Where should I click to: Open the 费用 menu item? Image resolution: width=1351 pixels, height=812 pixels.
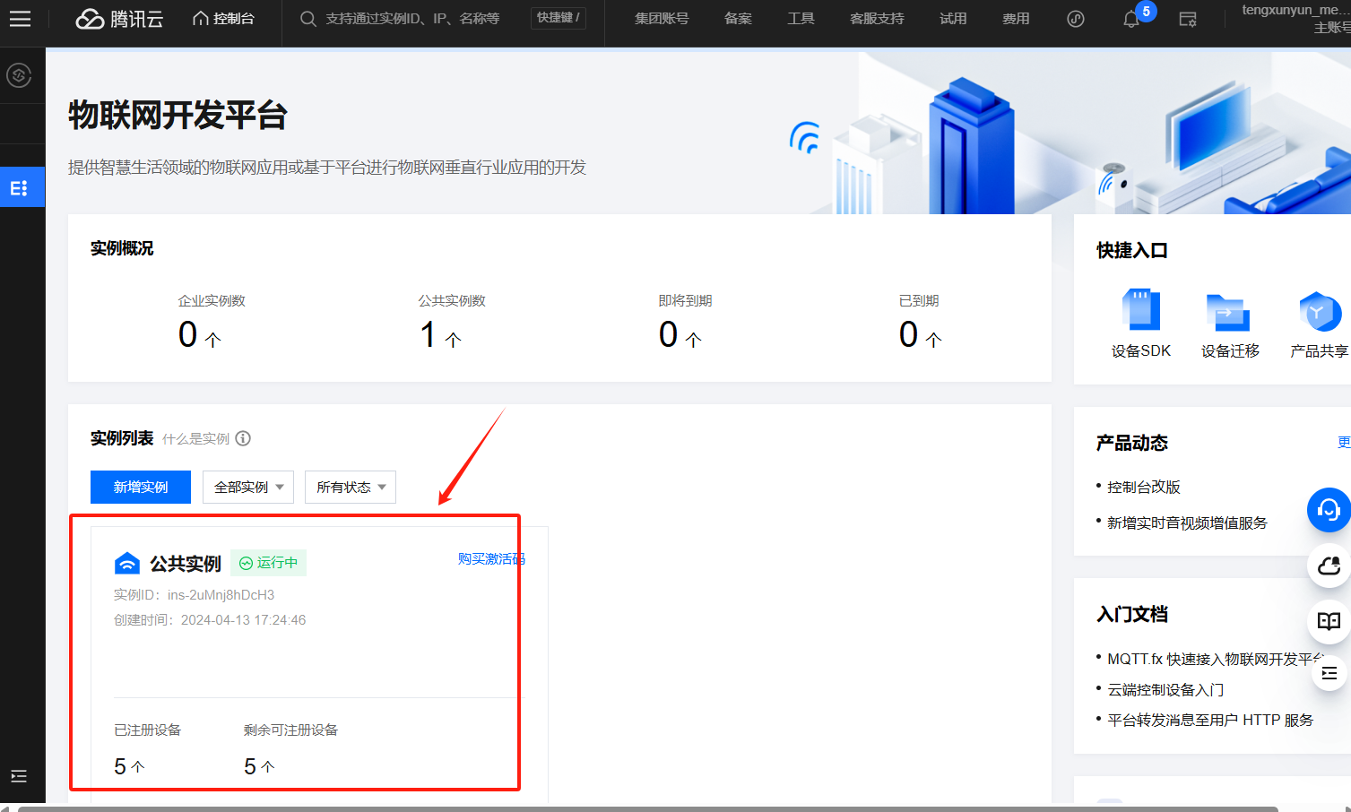(x=1016, y=19)
